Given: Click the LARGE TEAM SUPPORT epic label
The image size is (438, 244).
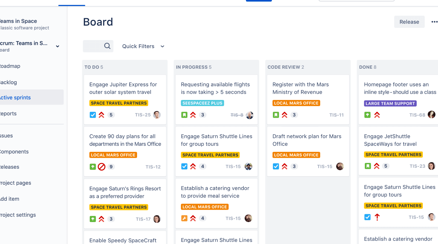Looking at the screenshot, I should (390, 103).
